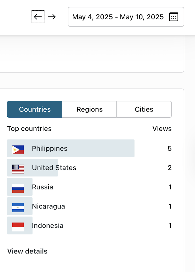Open the May 4 - May 10 date range
Viewport: 195px width, 272px height.
coord(118,17)
